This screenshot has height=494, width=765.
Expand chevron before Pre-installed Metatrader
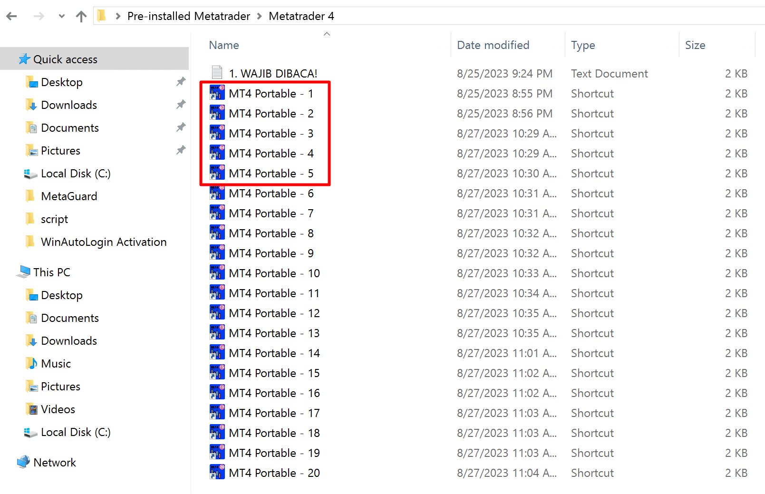coord(118,16)
